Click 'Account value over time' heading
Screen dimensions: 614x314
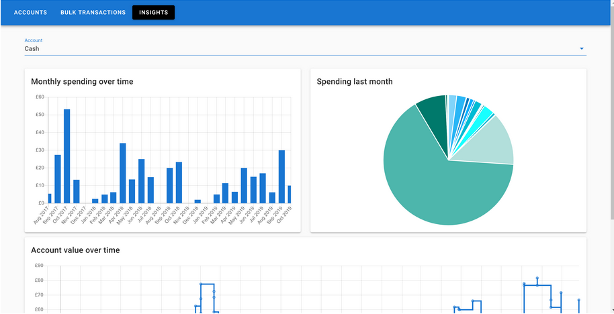pyautogui.click(x=75, y=250)
